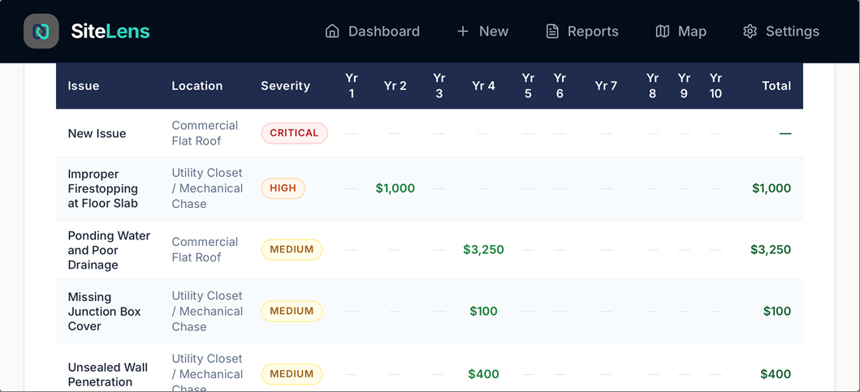
Task: Click the SiteLens logo icon
Action: pyautogui.click(x=41, y=32)
